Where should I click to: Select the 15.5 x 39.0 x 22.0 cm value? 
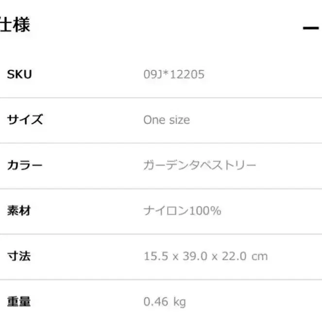[205, 256]
